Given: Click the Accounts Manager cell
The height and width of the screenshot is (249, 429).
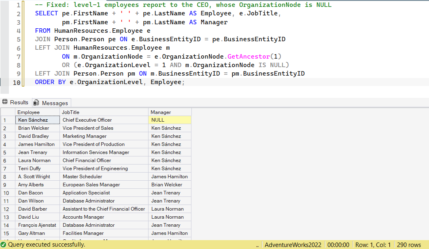Looking at the screenshot, I should click(104, 217).
